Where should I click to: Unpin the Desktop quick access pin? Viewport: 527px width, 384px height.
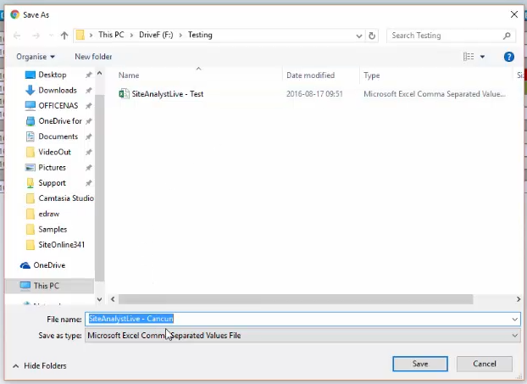tap(89, 75)
